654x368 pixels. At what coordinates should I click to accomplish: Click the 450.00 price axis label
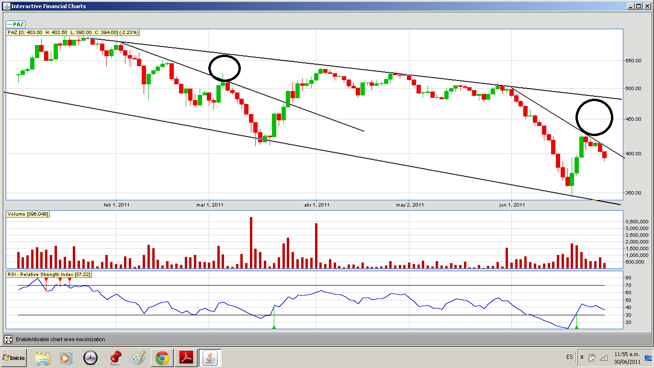[633, 119]
